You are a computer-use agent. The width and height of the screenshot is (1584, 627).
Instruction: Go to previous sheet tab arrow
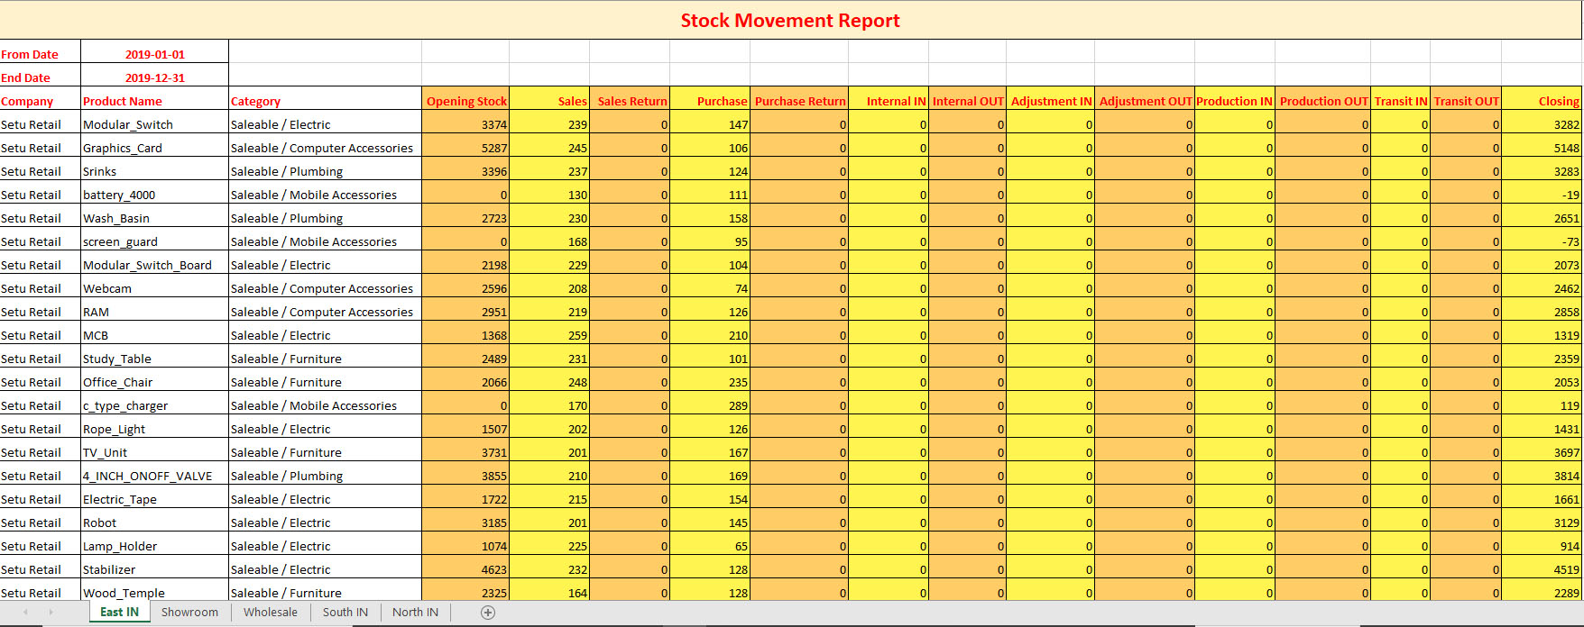(x=25, y=613)
